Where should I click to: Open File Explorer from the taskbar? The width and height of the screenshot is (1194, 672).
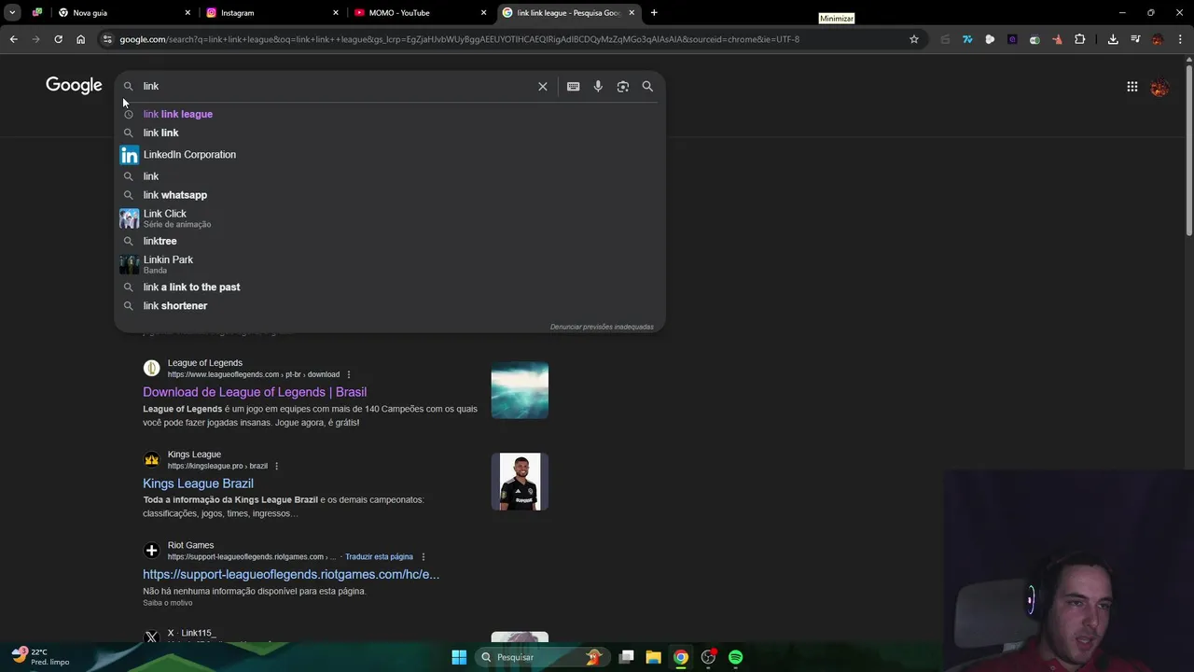(x=653, y=657)
